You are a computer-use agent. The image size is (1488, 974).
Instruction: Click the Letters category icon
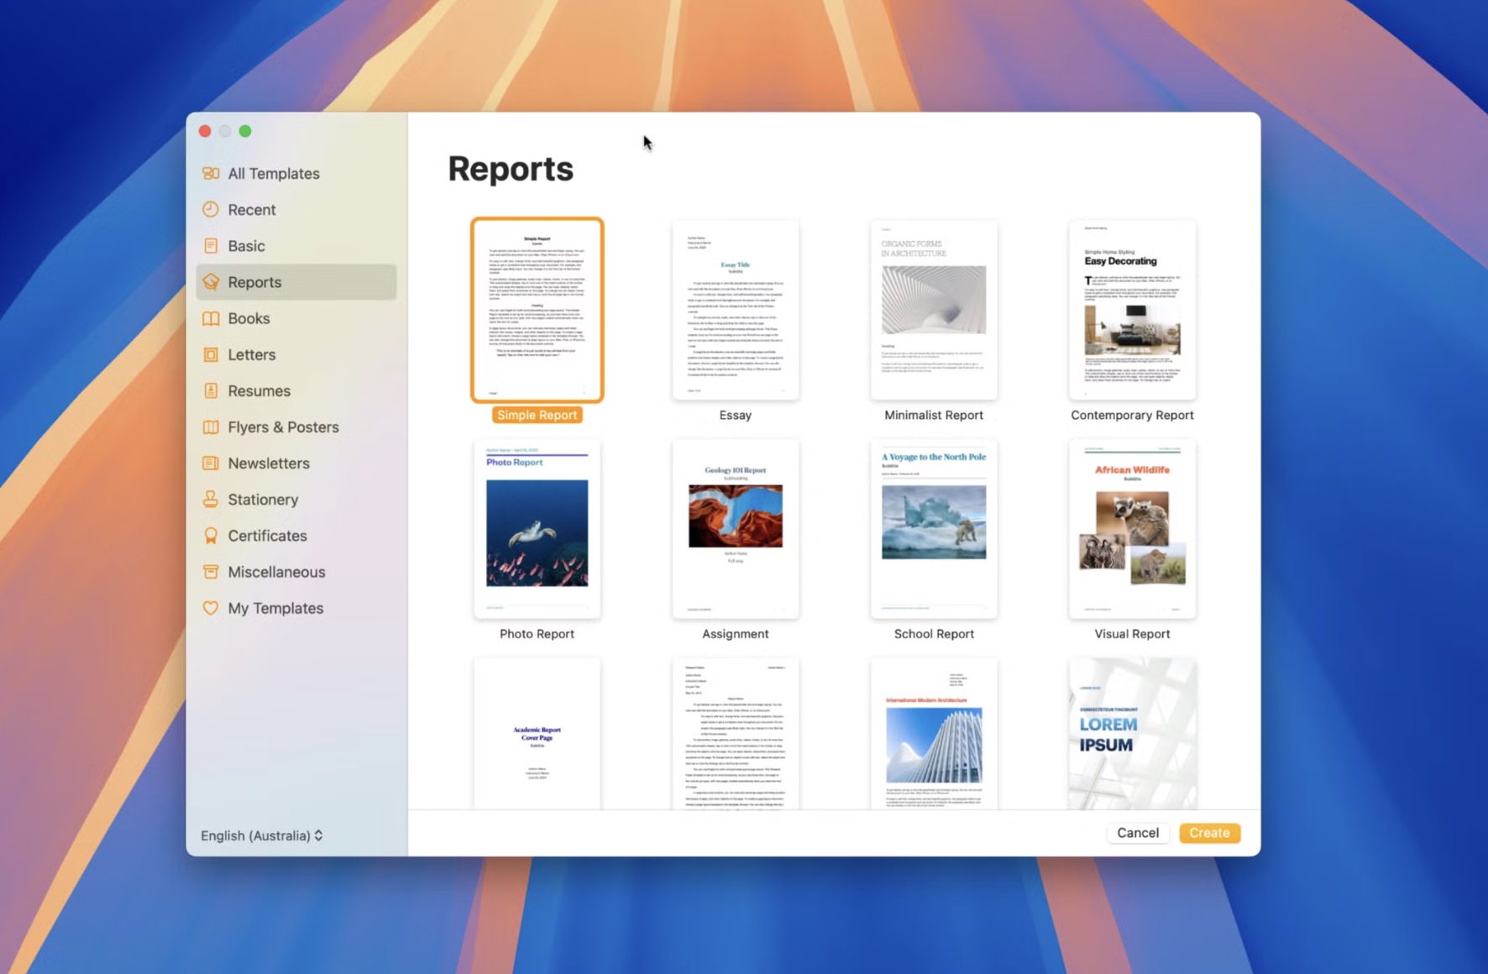[211, 354]
